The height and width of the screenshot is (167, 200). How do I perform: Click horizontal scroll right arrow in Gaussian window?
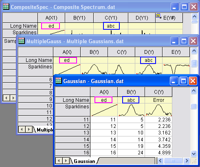(187, 161)
